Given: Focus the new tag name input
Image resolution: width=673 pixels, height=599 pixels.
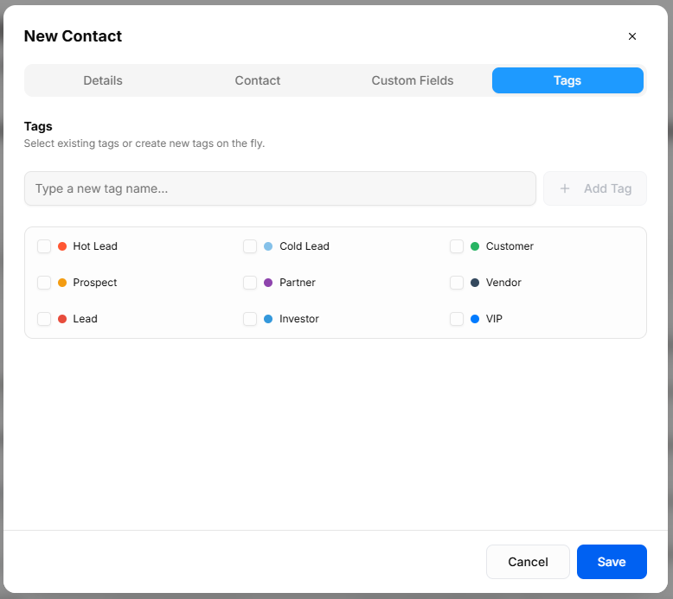Looking at the screenshot, I should click(280, 188).
